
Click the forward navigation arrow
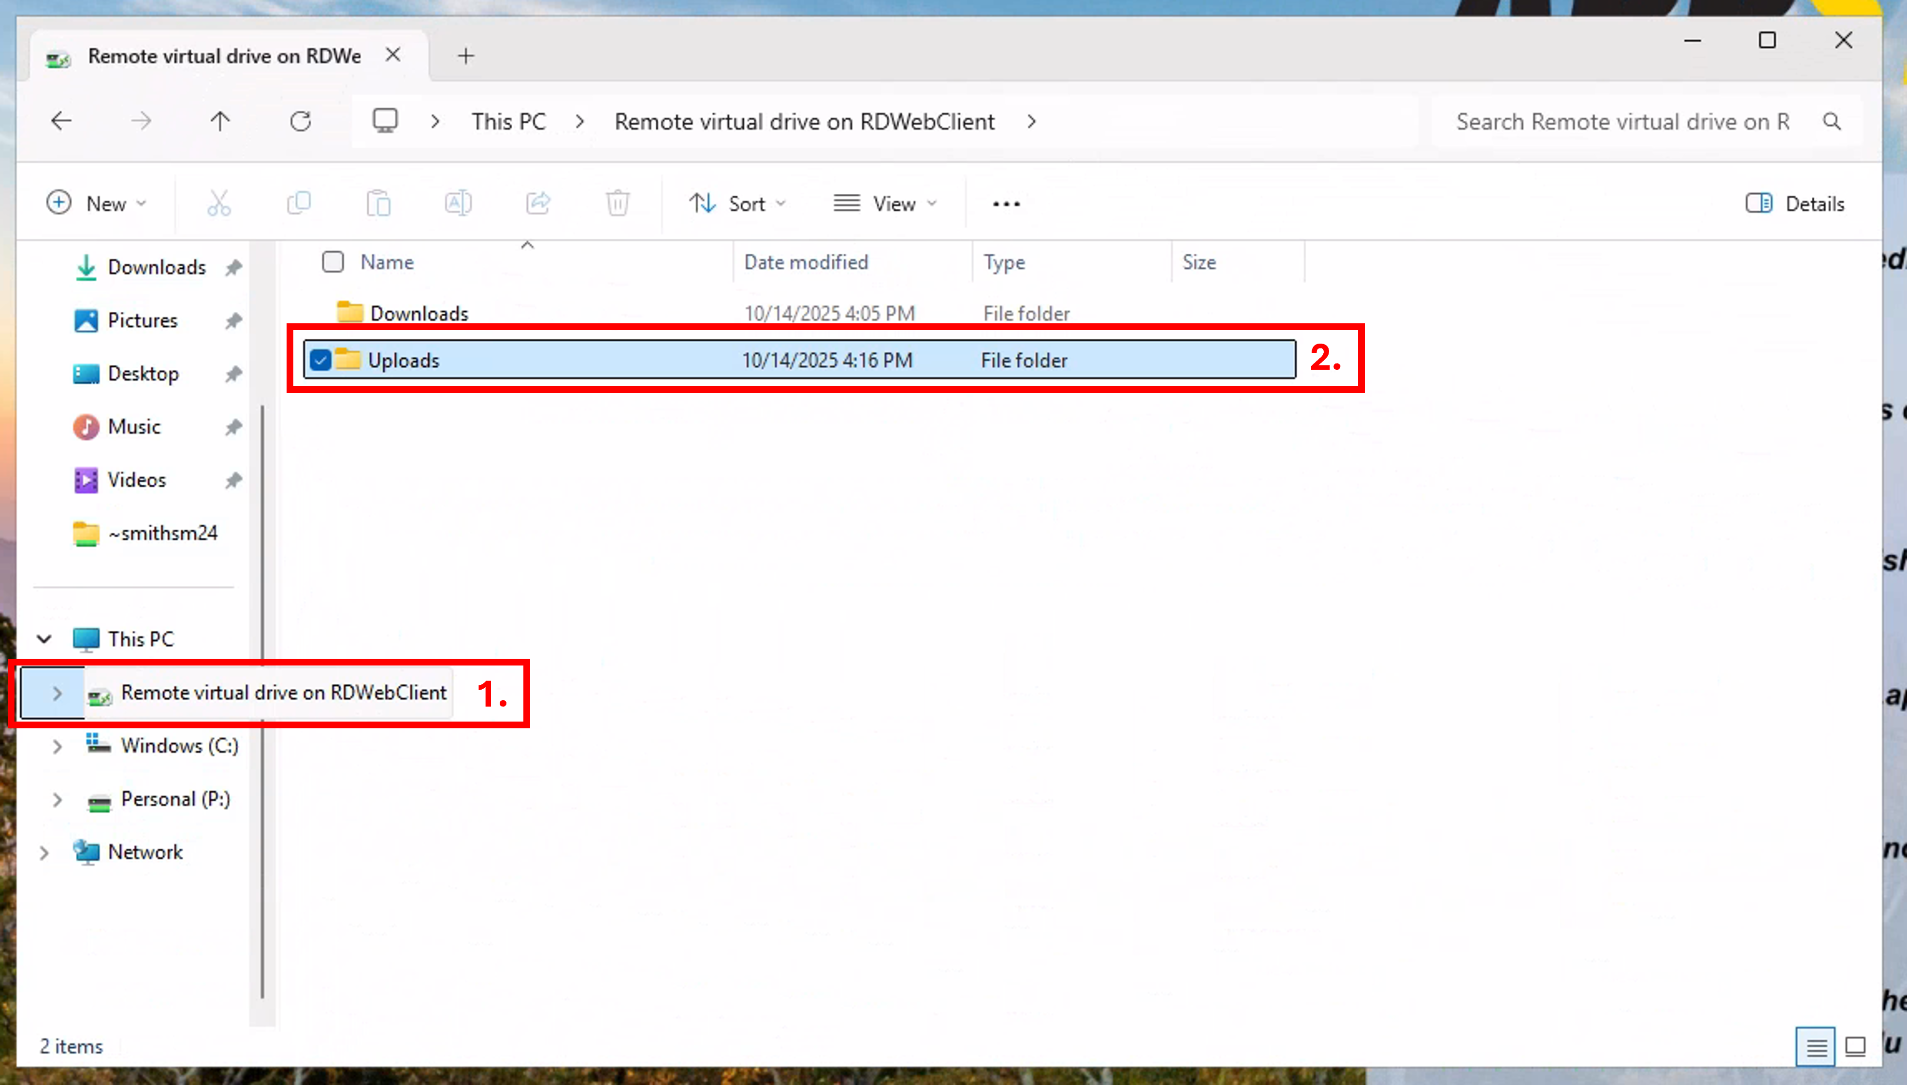141,121
